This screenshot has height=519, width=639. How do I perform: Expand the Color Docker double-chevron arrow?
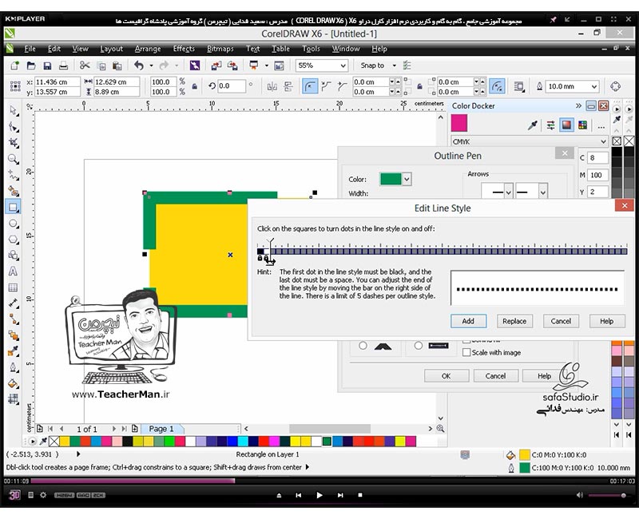point(578,106)
